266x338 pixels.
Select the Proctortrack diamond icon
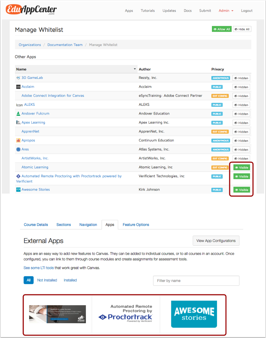coord(18,176)
